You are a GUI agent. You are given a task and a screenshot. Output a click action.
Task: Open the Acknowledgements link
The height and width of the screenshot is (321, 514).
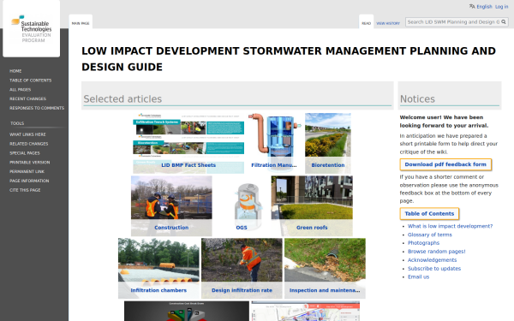point(432,259)
